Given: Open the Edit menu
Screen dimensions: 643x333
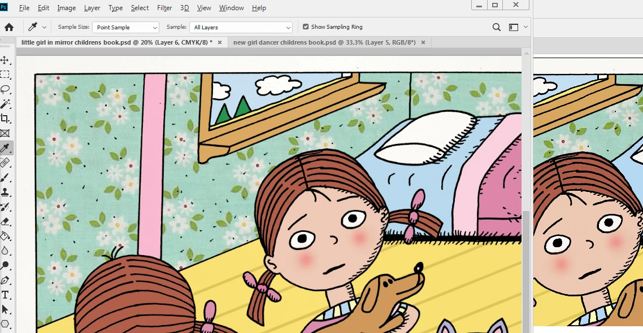Looking at the screenshot, I should click(43, 8).
